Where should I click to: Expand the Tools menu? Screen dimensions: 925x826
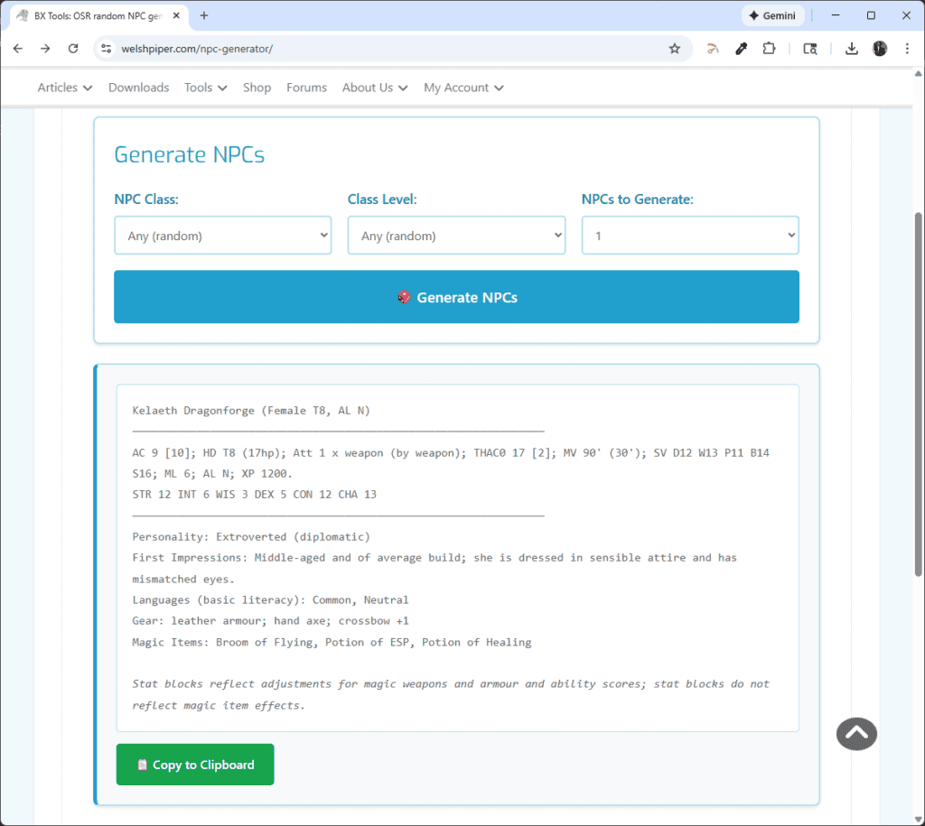pyautogui.click(x=205, y=88)
